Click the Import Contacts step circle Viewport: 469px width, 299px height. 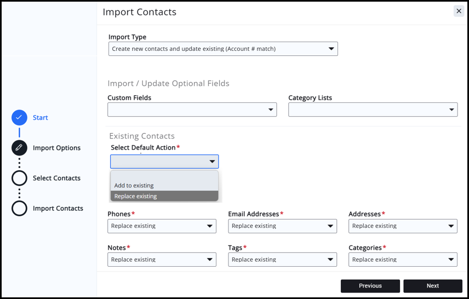[x=19, y=208]
